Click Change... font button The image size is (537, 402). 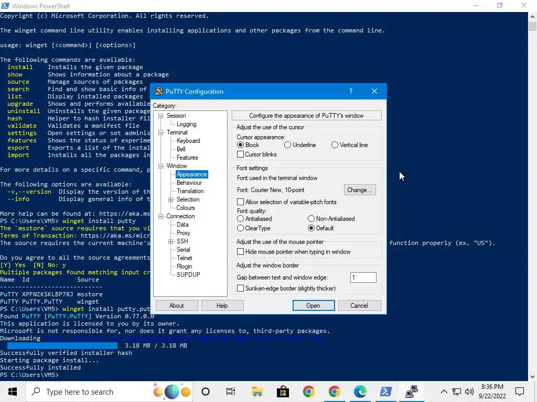360,190
